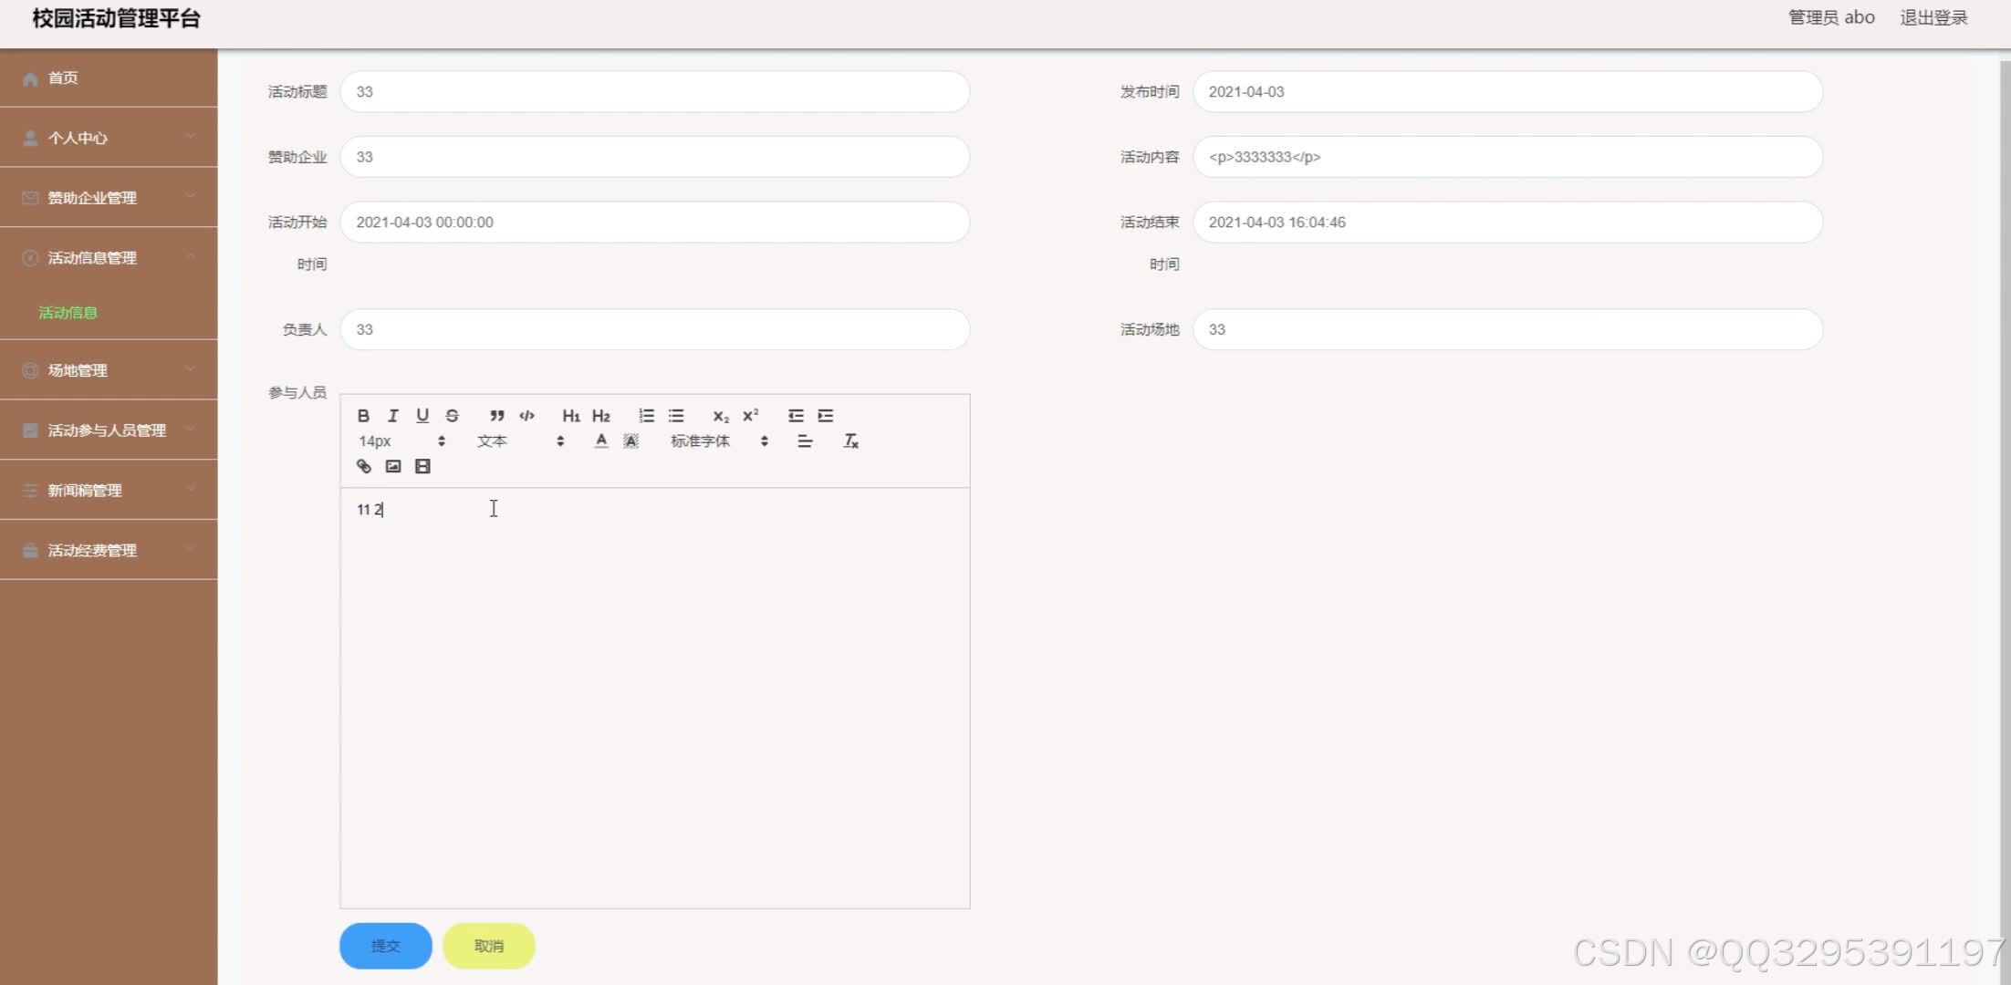Clear text formatting in editor
This screenshot has height=985, width=2011.
850,441
